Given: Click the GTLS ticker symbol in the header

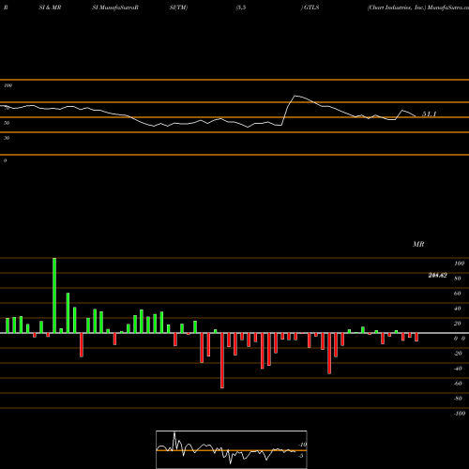Looking at the screenshot, I should (311, 8).
